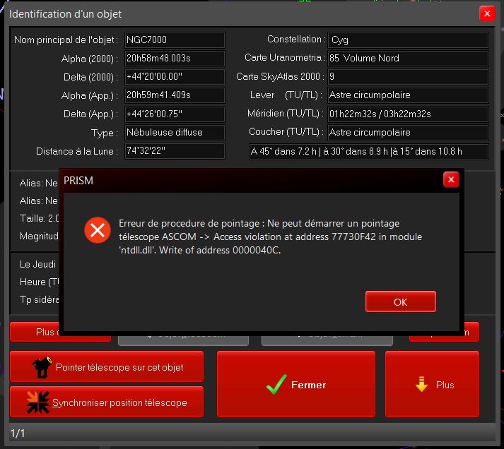Select the Nom principal field NGC7000
504x449 pixels.
pos(174,40)
